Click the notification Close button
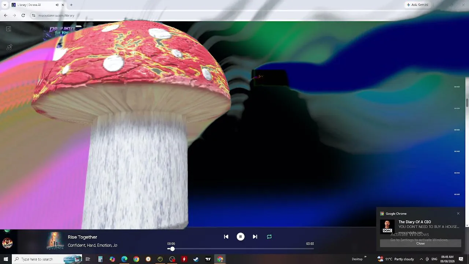The width and height of the screenshot is (469, 264). (x=421, y=243)
